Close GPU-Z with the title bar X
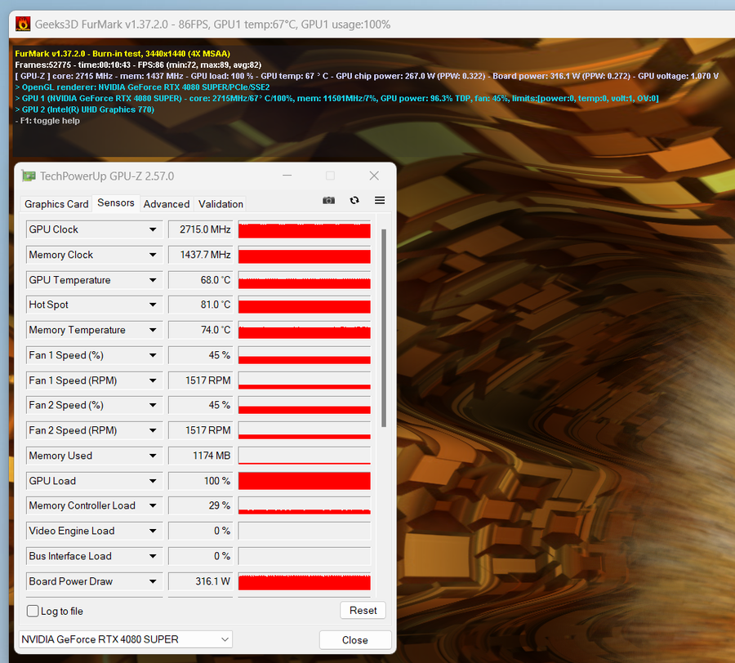735x663 pixels. (x=374, y=176)
